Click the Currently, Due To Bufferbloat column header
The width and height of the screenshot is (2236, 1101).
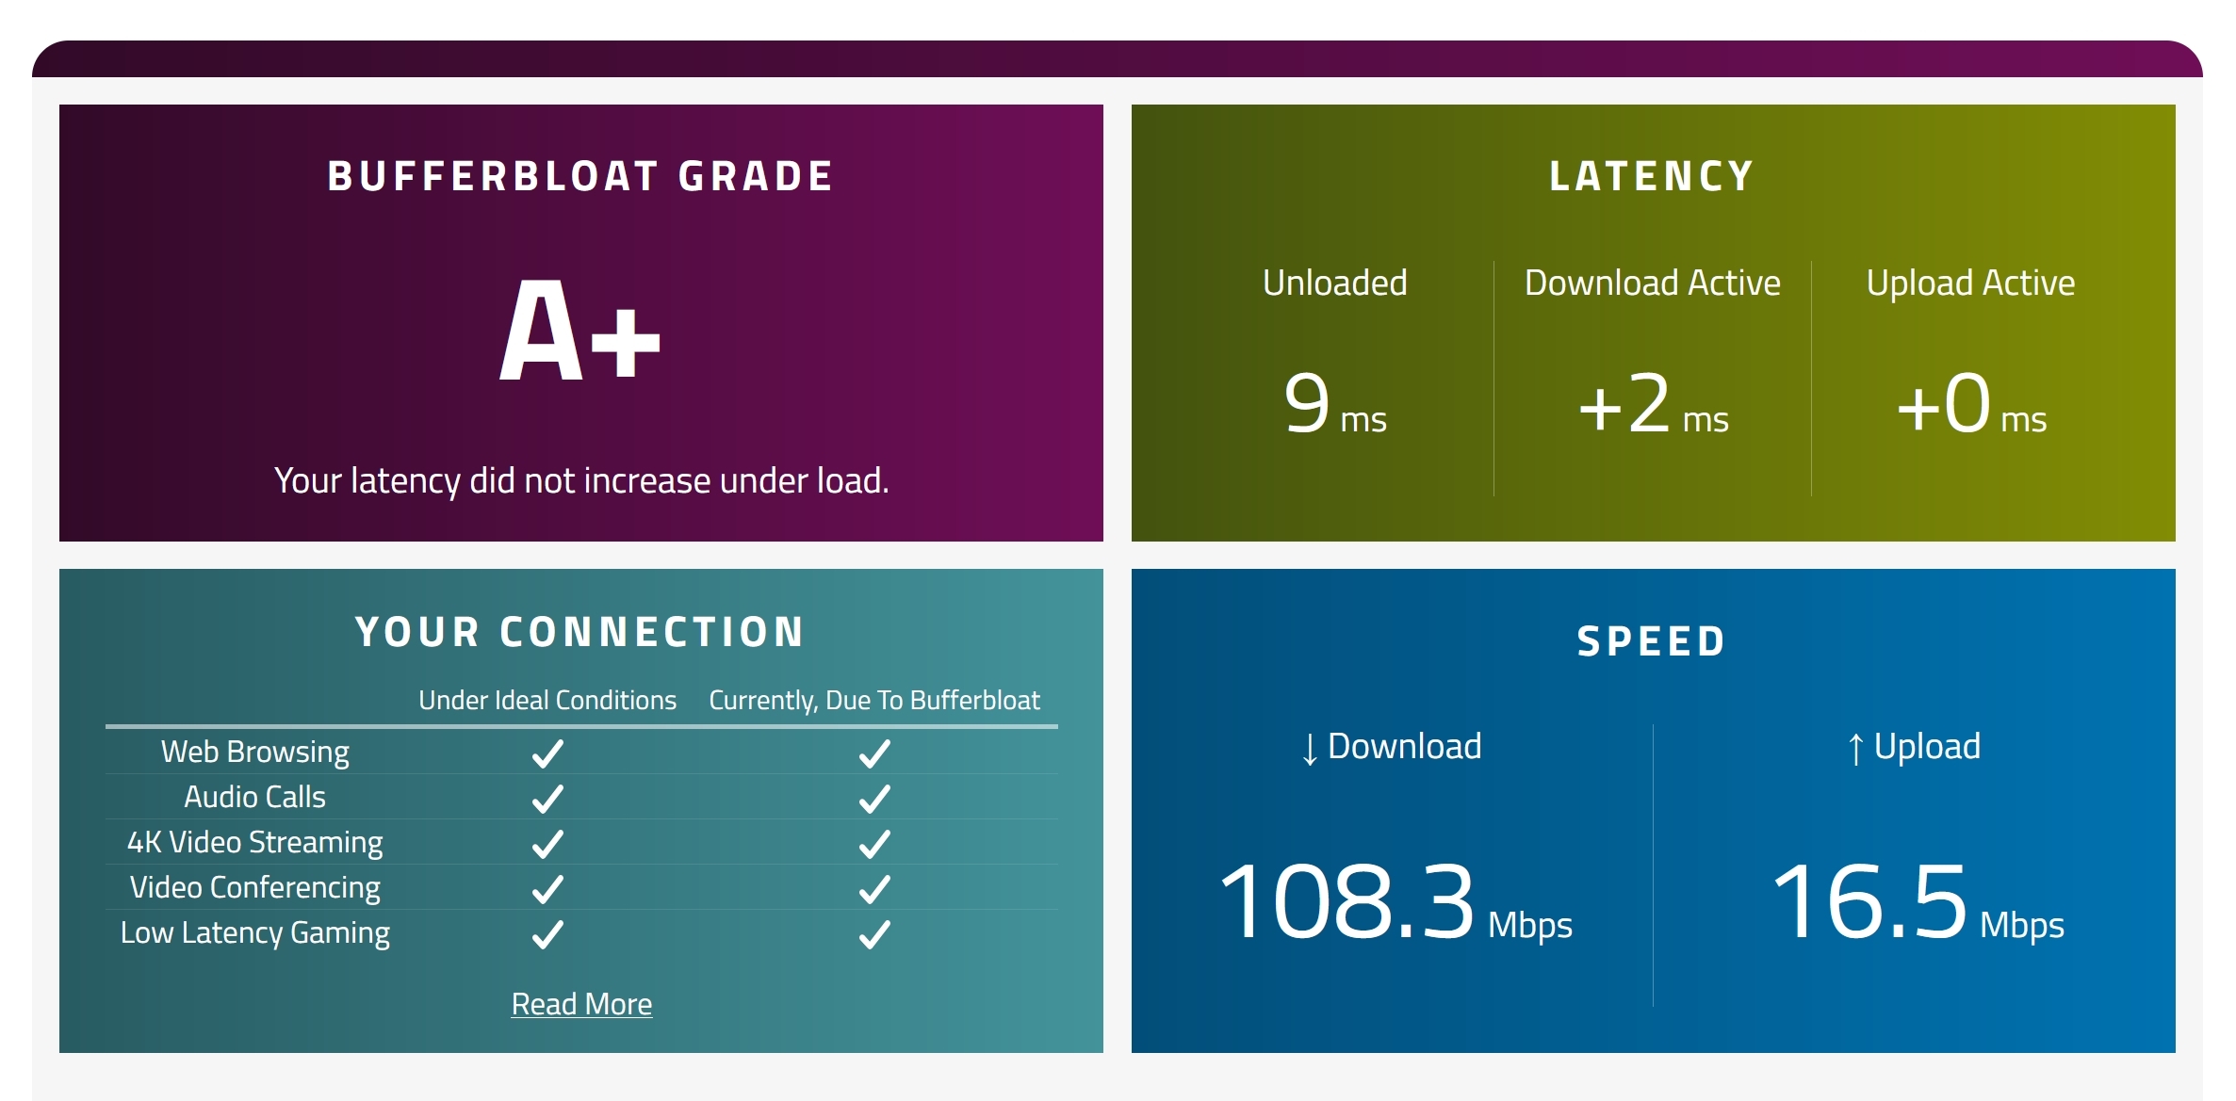click(x=874, y=701)
